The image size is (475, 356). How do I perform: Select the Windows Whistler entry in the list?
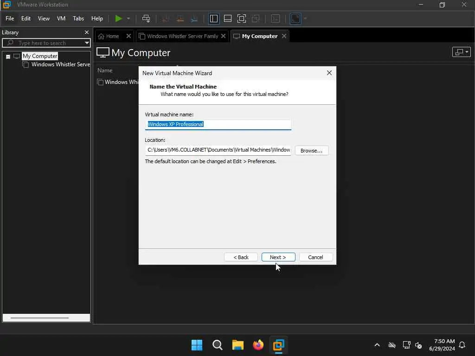pos(118,82)
